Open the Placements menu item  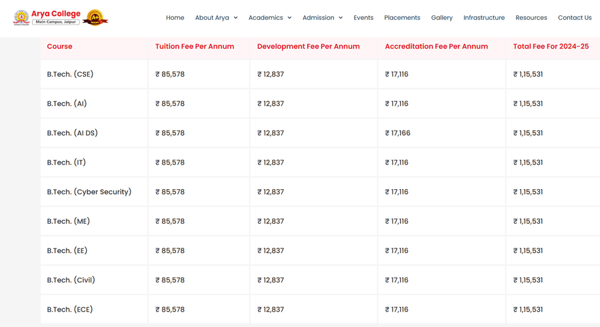[x=402, y=18]
